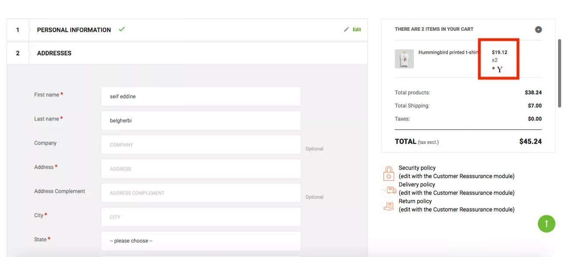Click the 'There are 2 items in your cart' heading
562x257 pixels.
point(434,29)
